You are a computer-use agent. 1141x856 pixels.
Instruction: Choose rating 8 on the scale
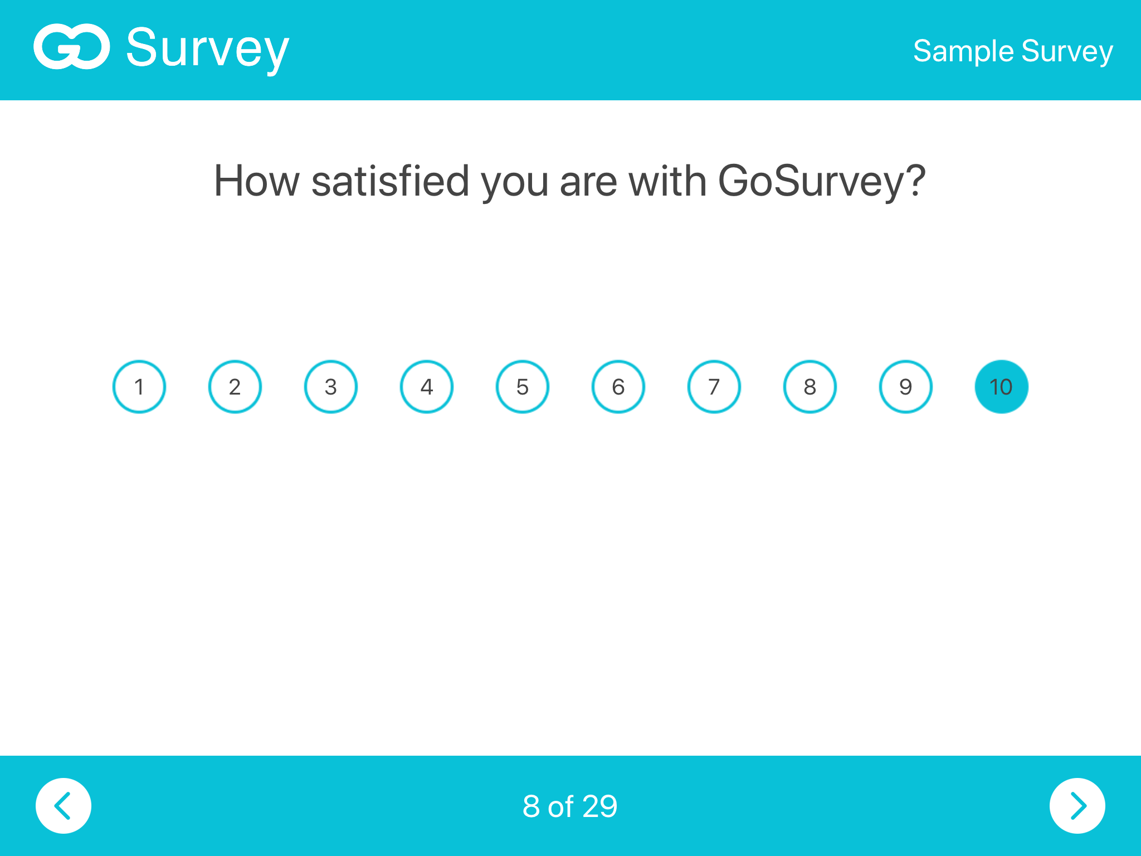coord(810,387)
